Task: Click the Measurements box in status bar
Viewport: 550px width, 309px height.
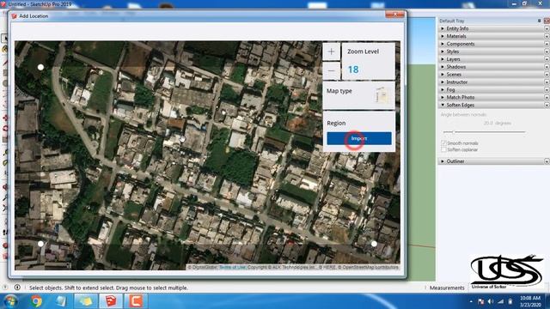Action: (x=447, y=288)
